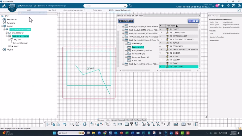Switch to New Tab 1

point(52,10)
